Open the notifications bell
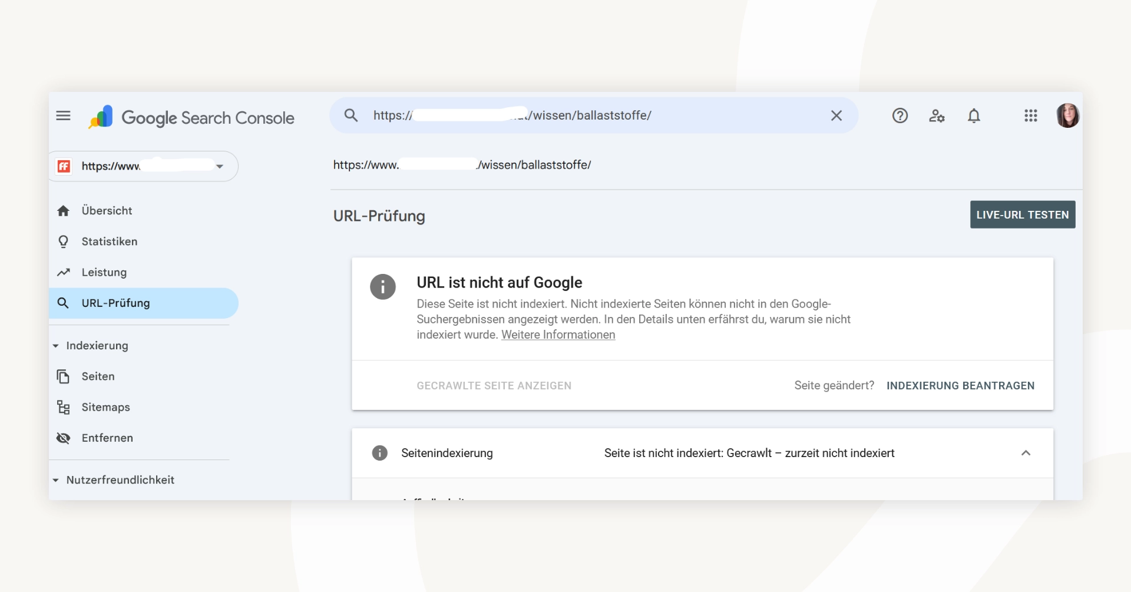Viewport: 1131px width, 592px height. pyautogui.click(x=974, y=115)
